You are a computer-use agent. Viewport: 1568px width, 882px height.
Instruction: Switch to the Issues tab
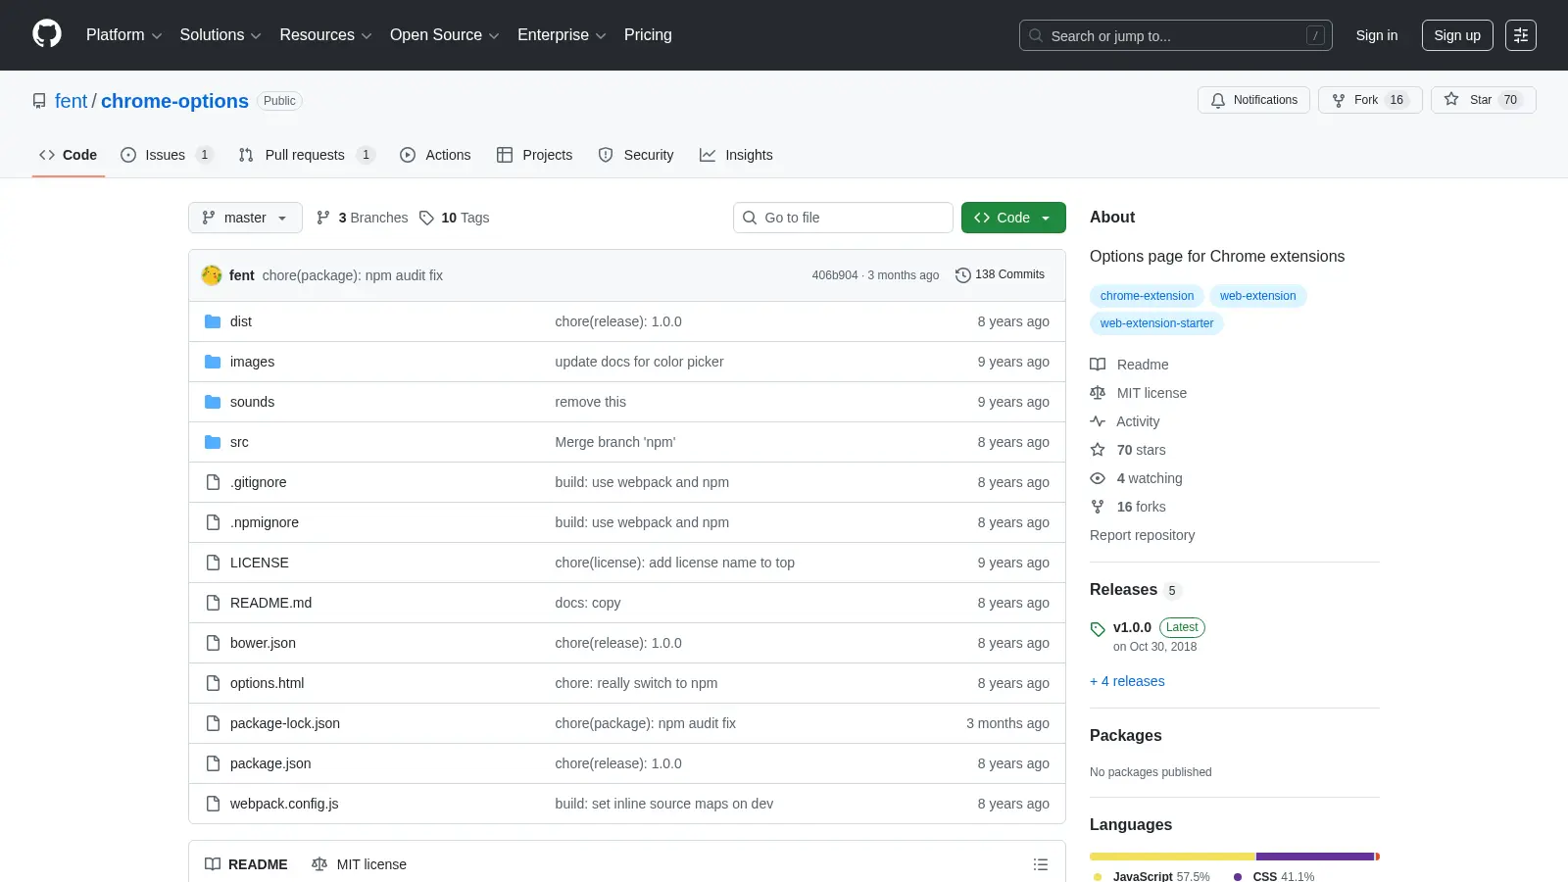167,155
